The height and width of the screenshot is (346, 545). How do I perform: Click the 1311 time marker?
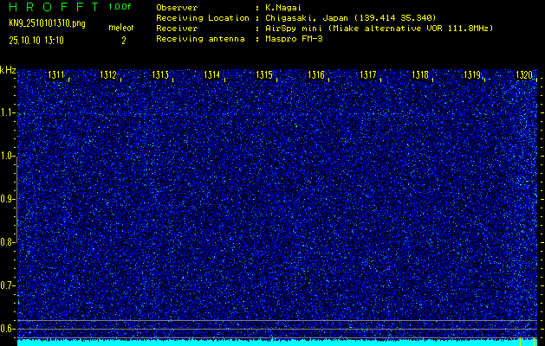55,76
